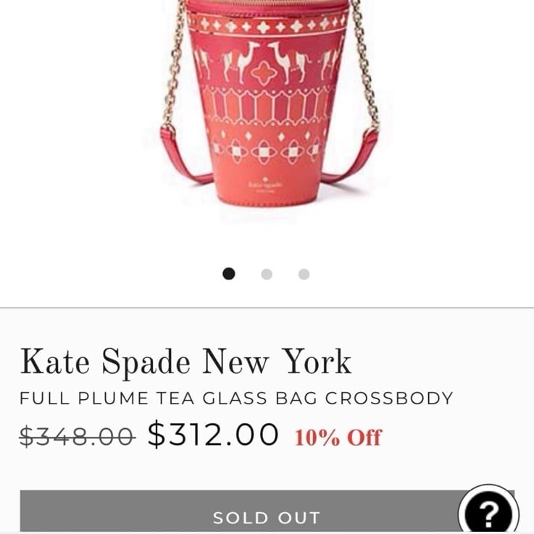Open the Kate Spade New York brand link
The height and width of the screenshot is (534, 534).
pos(186,362)
